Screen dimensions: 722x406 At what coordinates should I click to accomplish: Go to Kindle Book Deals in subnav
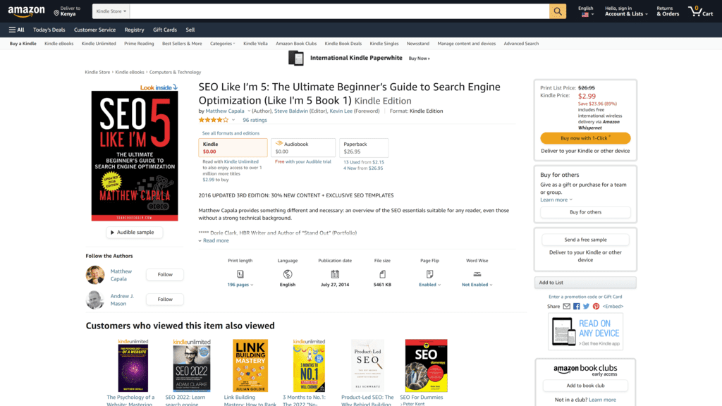[343, 44]
